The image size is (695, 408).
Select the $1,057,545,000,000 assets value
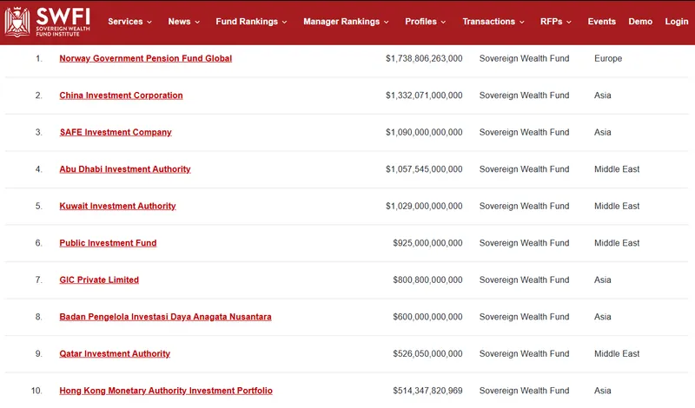point(424,169)
